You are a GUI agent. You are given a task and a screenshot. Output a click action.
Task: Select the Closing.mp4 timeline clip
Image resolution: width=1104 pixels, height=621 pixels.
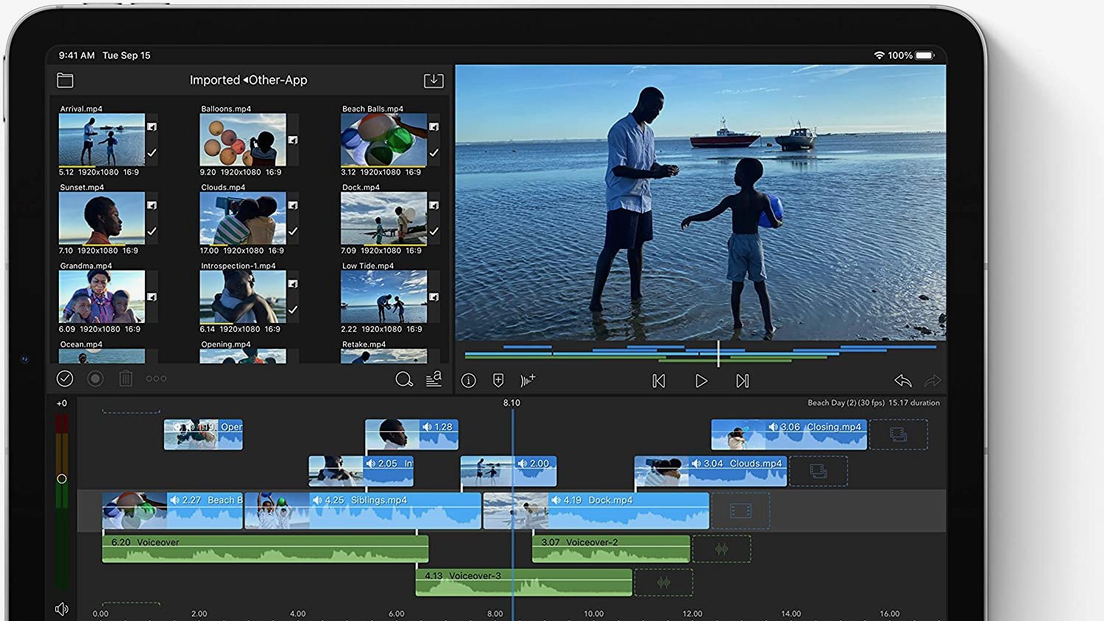789,435
